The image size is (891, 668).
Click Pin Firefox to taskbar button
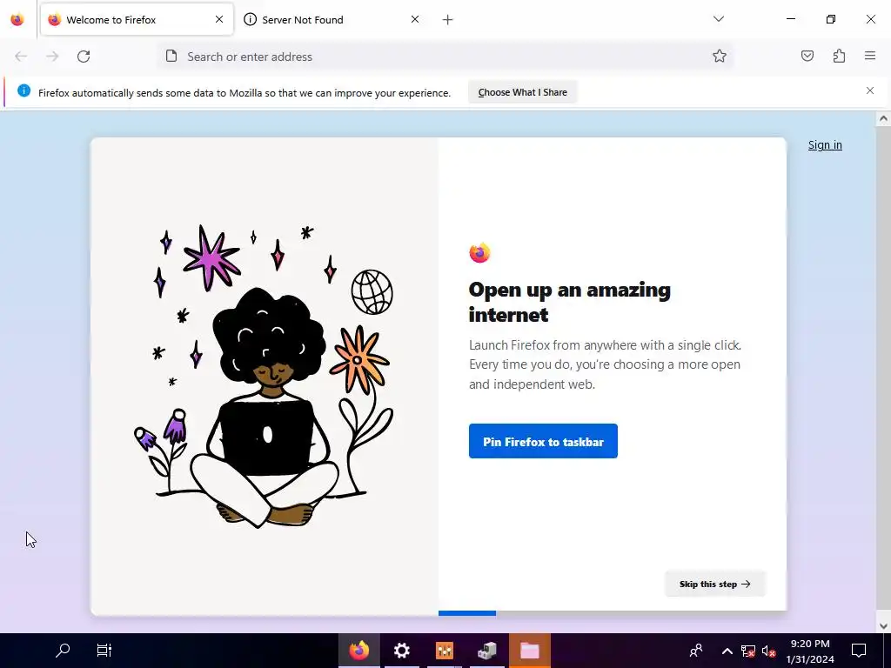tap(543, 441)
